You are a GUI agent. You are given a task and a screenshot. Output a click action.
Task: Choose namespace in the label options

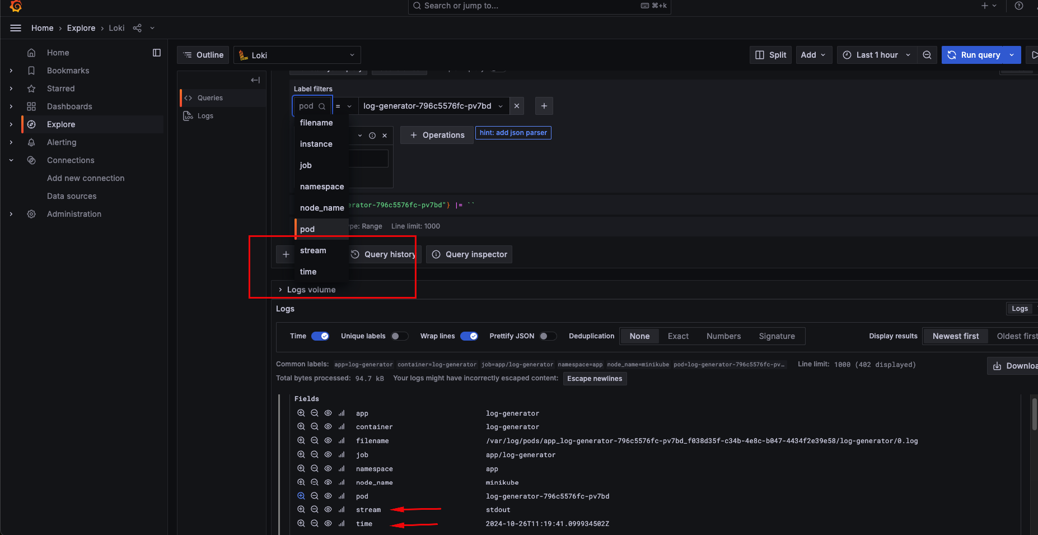point(321,187)
